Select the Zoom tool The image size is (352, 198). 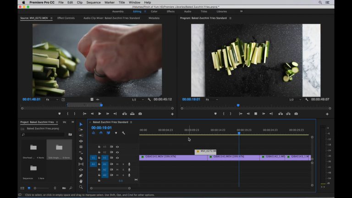pyautogui.click(x=81, y=187)
